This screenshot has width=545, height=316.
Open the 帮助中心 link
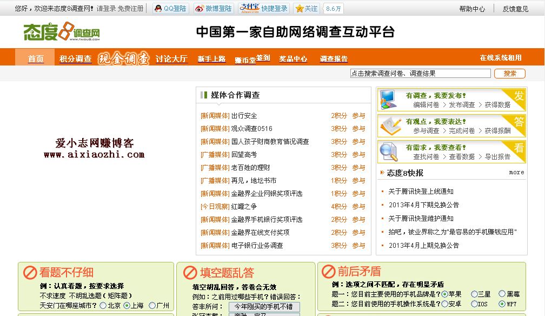tap(472, 9)
